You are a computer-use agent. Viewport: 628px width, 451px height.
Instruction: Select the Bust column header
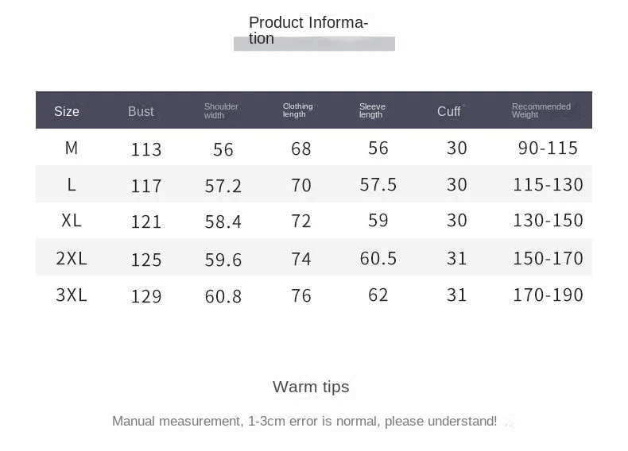(141, 111)
